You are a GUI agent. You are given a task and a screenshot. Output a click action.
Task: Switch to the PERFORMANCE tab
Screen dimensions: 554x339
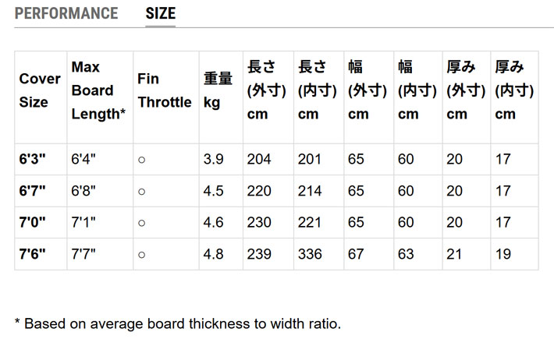(x=66, y=13)
